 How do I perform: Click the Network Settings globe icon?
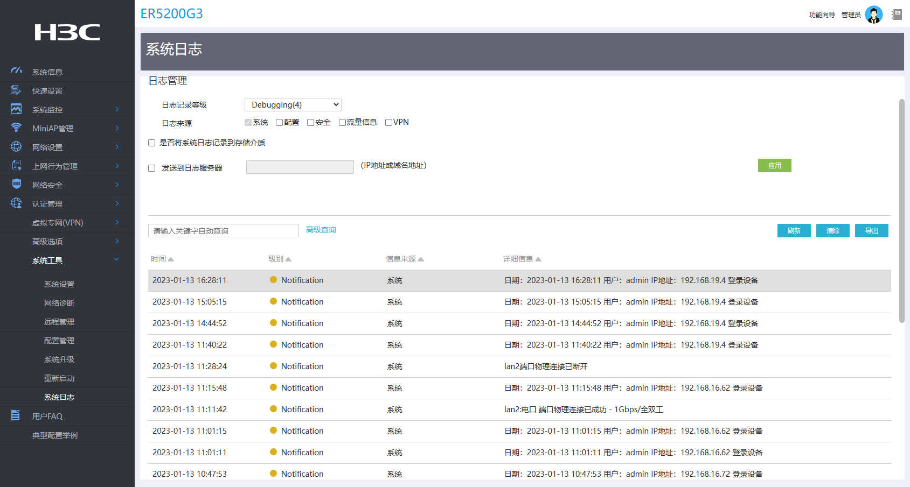(16, 146)
